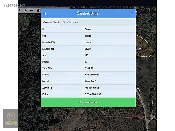175x131 pixels.
Task: Select the Kirenciközü location value
Action: (x=90, y=81)
